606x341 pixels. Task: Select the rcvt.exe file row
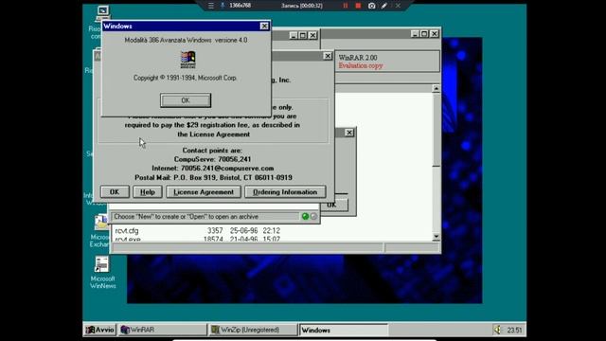click(x=198, y=240)
